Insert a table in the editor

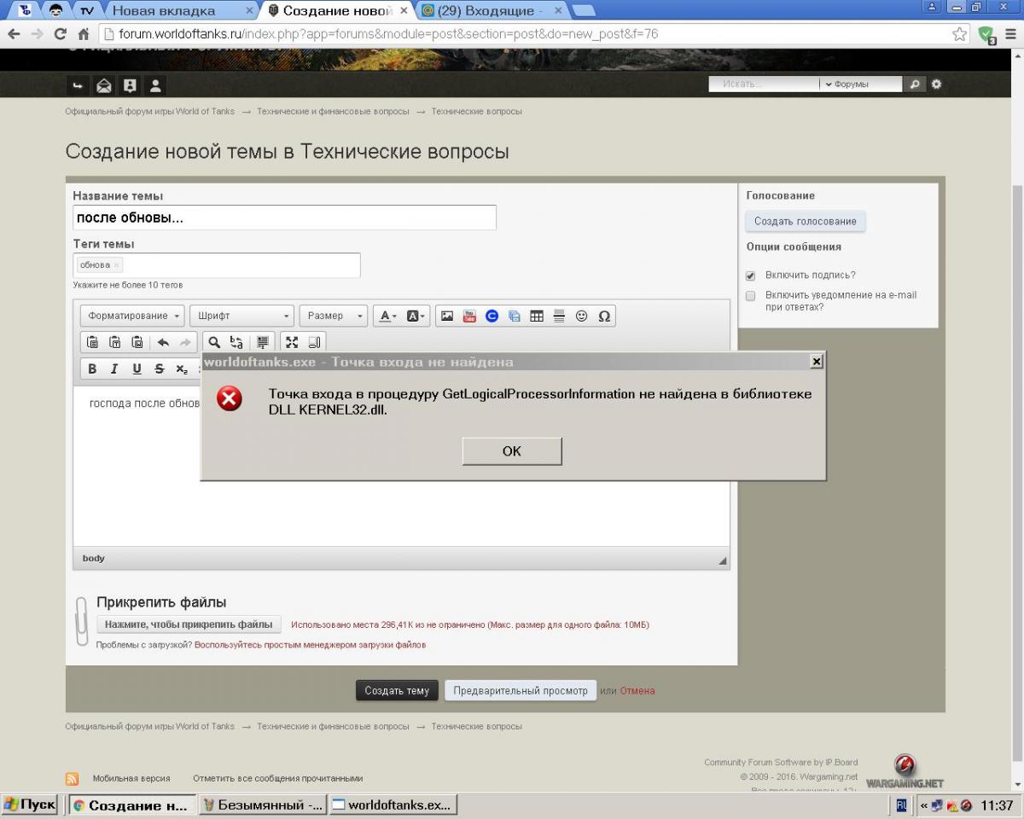pyautogui.click(x=537, y=316)
